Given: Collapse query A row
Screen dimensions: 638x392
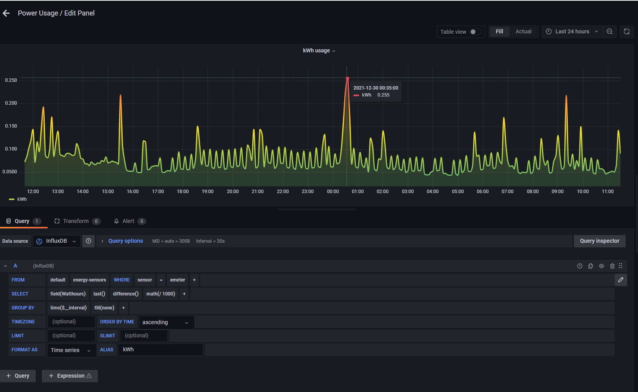Looking at the screenshot, I should (x=5, y=266).
